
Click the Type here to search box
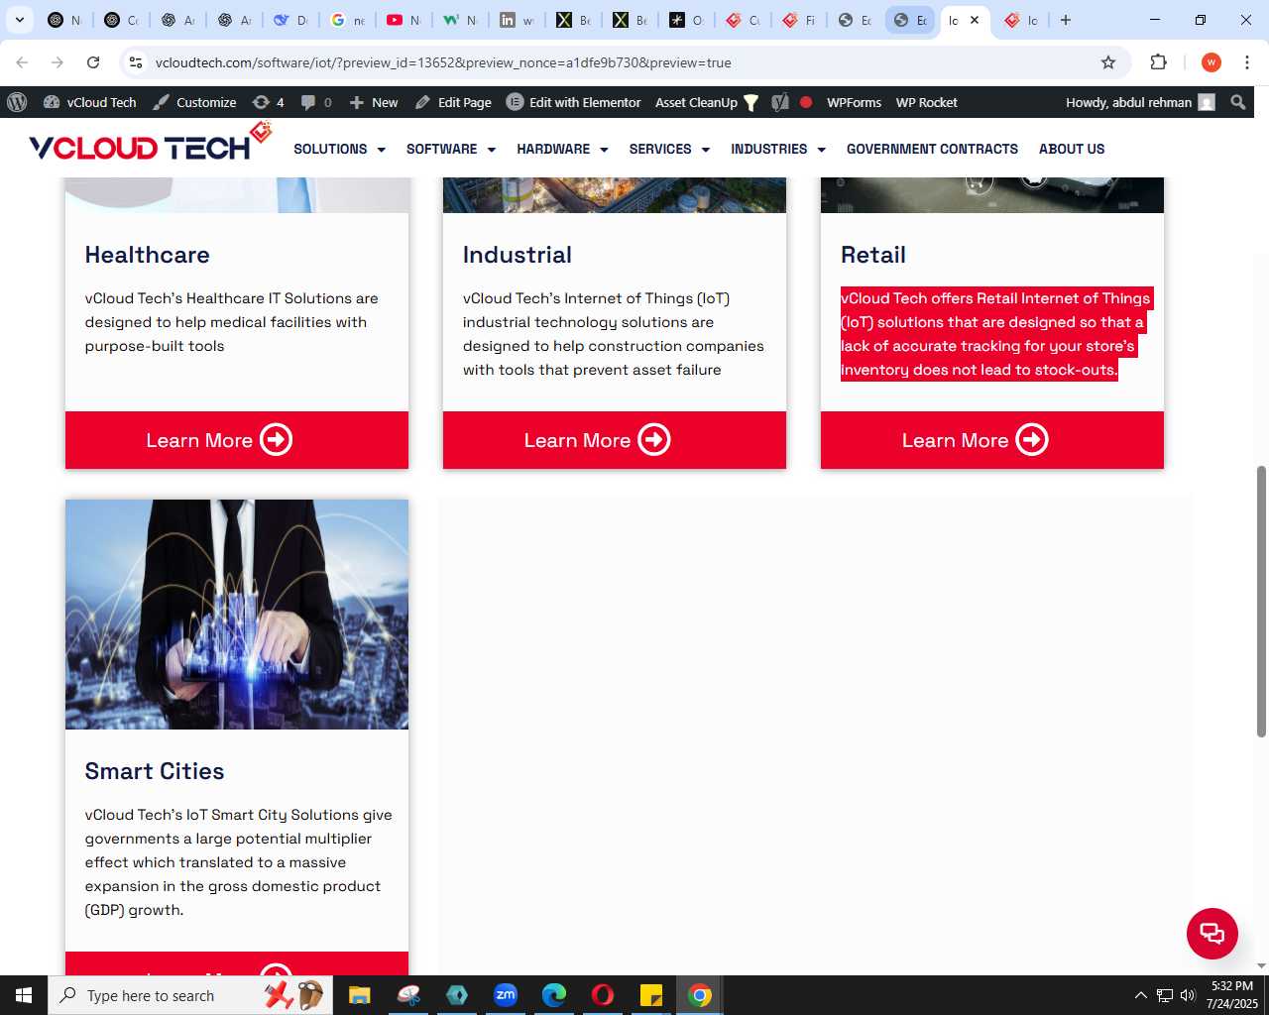[190, 995]
